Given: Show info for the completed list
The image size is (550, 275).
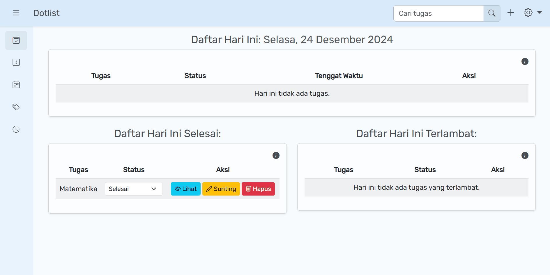Looking at the screenshot, I should (276, 155).
